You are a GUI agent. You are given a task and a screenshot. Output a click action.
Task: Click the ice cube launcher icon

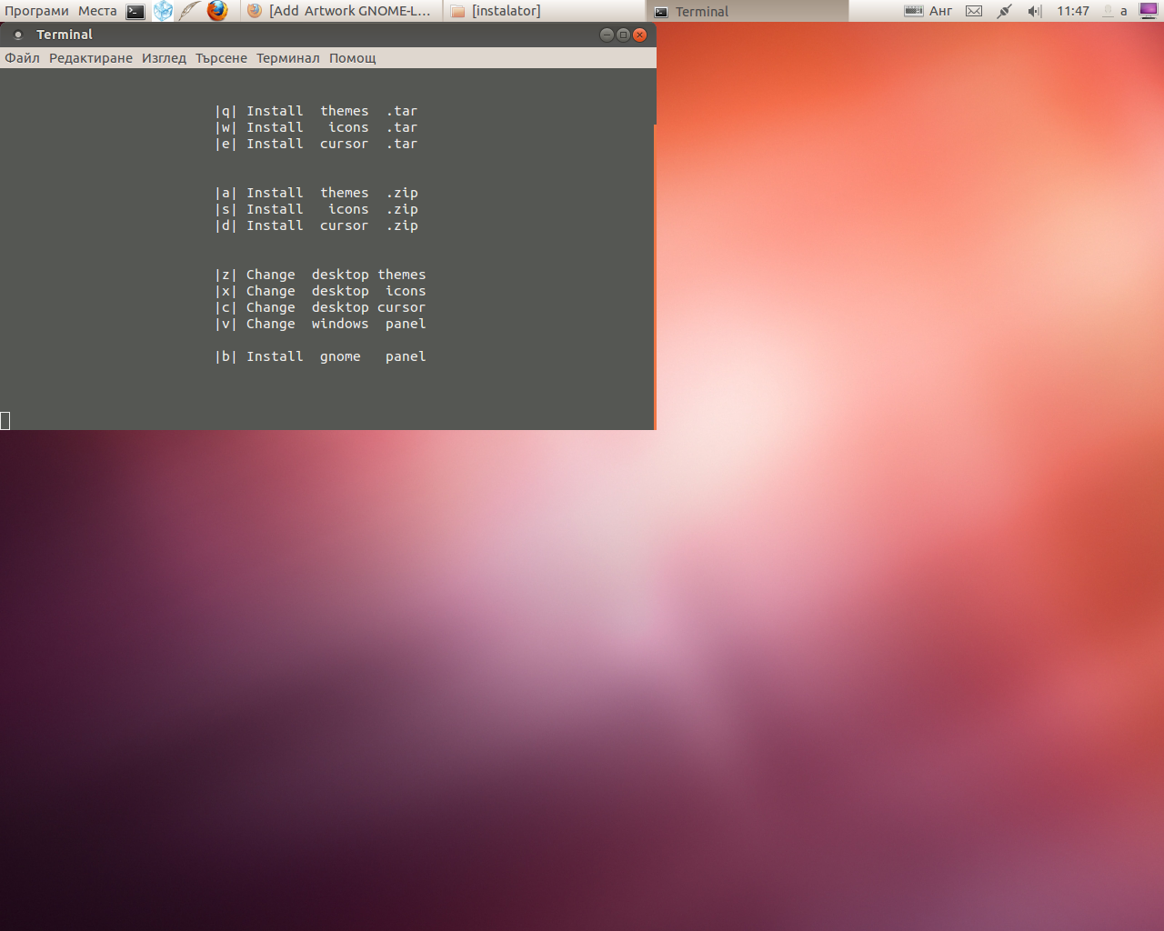pos(163,11)
